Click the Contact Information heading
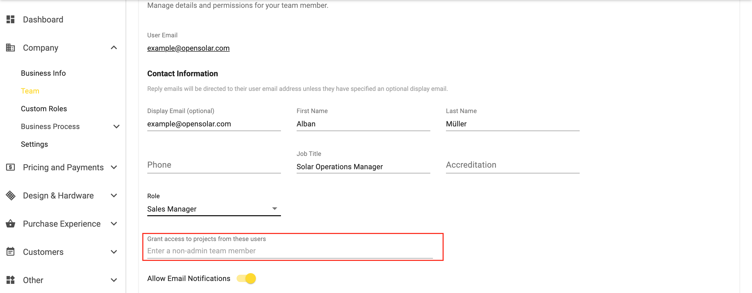Image resolution: width=752 pixels, height=293 pixels. 183,74
